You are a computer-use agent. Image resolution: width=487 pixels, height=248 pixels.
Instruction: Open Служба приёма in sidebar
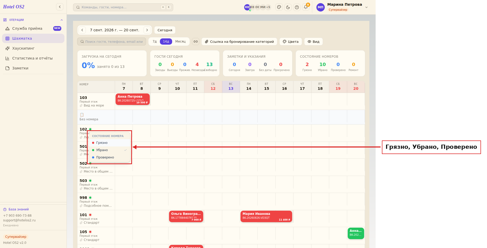[x=33, y=28]
